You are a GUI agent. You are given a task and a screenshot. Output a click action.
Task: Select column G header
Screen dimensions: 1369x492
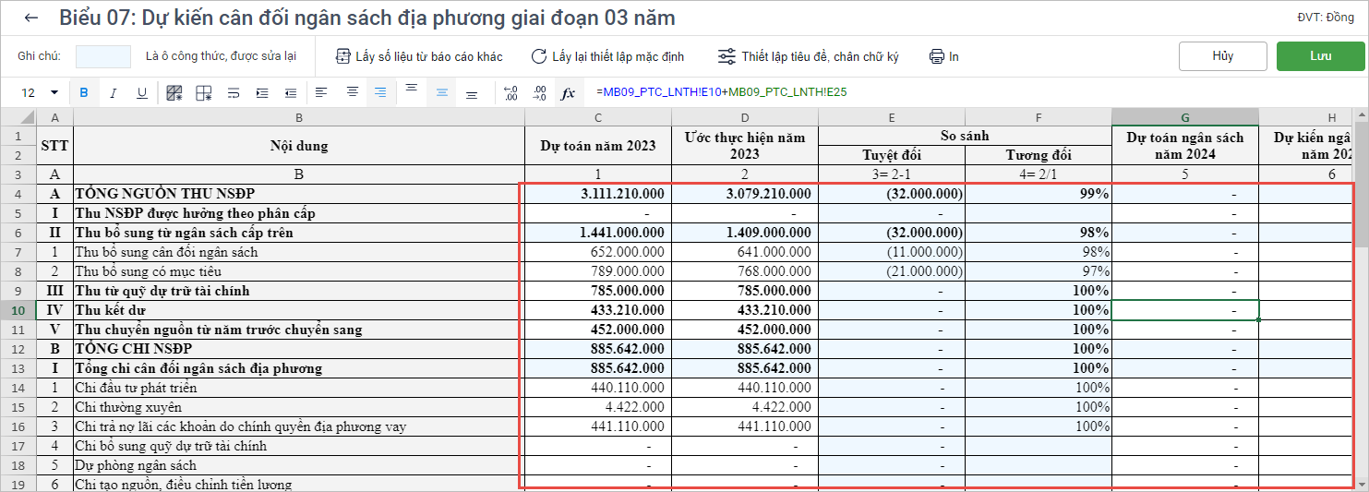click(1184, 117)
